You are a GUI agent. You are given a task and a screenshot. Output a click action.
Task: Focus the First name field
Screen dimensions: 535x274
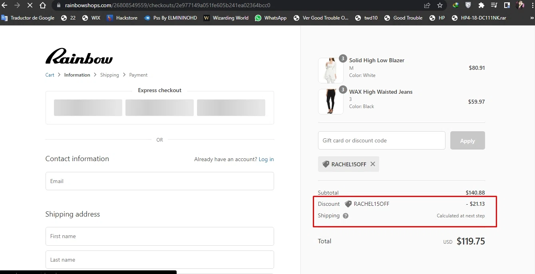pos(159,236)
